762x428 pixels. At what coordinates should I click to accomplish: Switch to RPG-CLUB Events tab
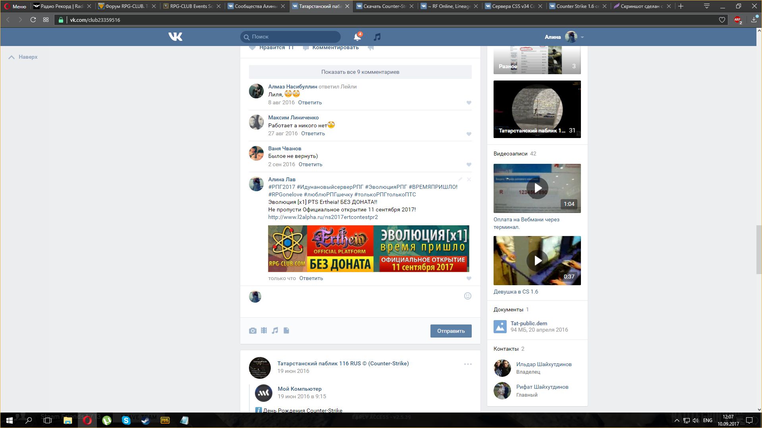192,6
